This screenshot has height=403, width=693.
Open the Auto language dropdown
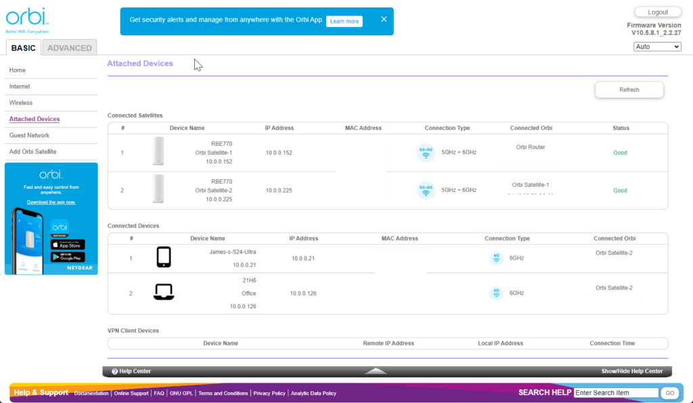click(x=656, y=47)
